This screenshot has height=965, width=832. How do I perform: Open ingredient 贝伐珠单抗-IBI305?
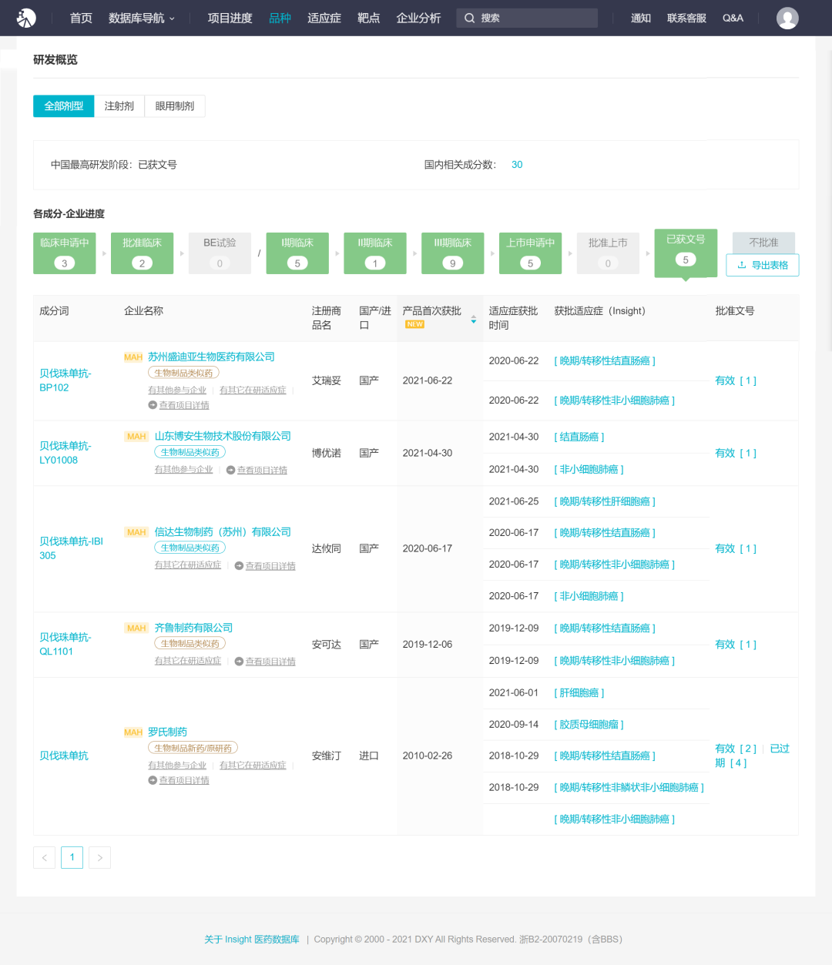coord(71,548)
